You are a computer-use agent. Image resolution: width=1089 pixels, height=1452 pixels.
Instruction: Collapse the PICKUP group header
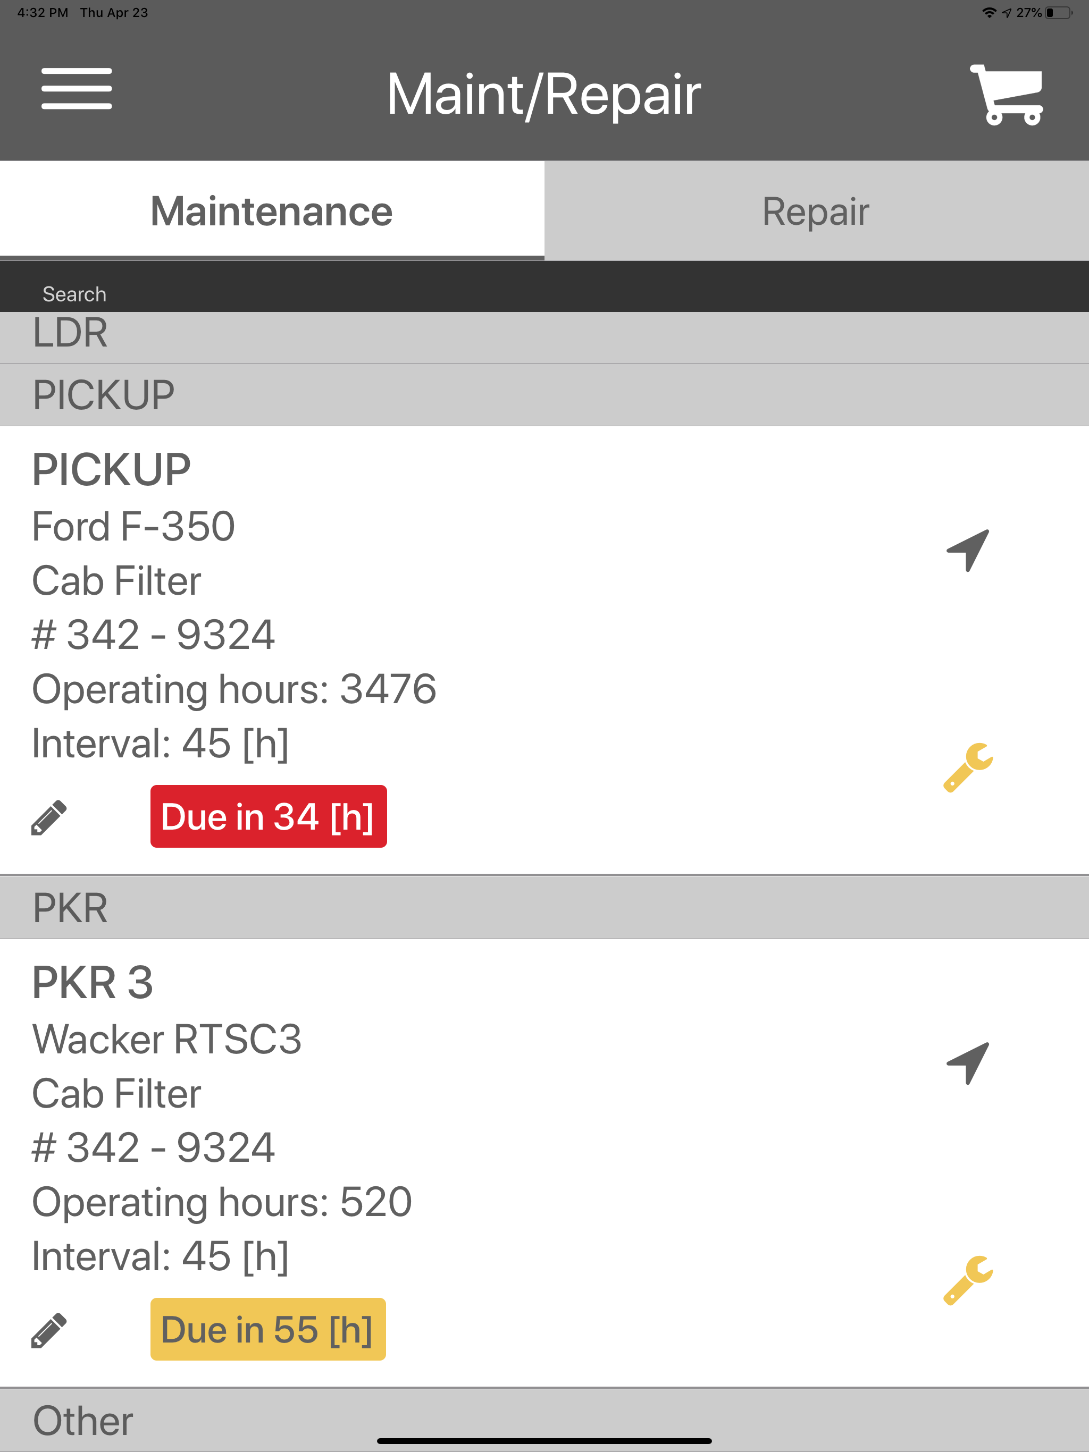click(544, 394)
